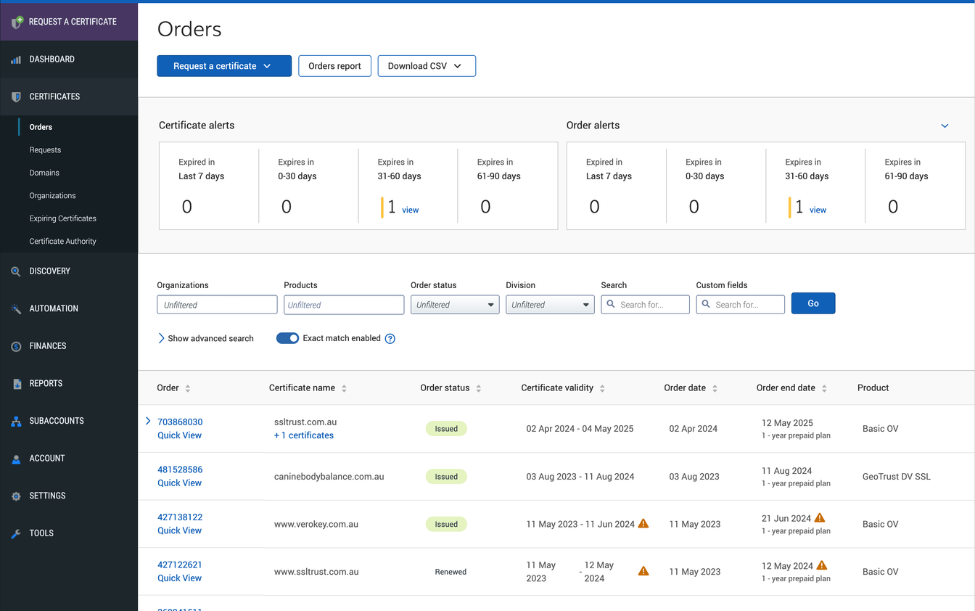Disable the Exact match toggle

(287, 338)
